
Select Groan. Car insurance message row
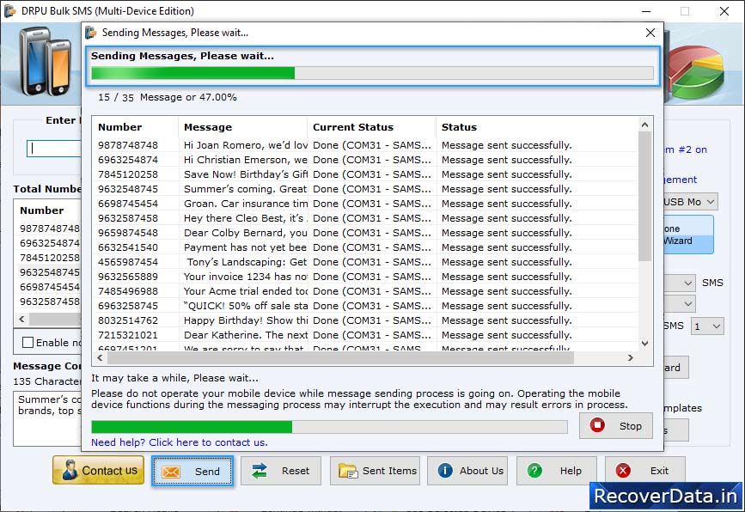coord(365,204)
